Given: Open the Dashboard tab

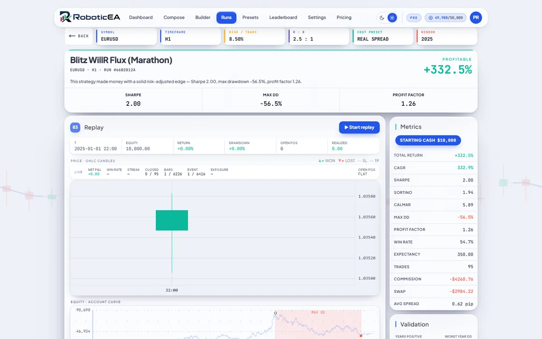Looking at the screenshot, I should [x=141, y=18].
